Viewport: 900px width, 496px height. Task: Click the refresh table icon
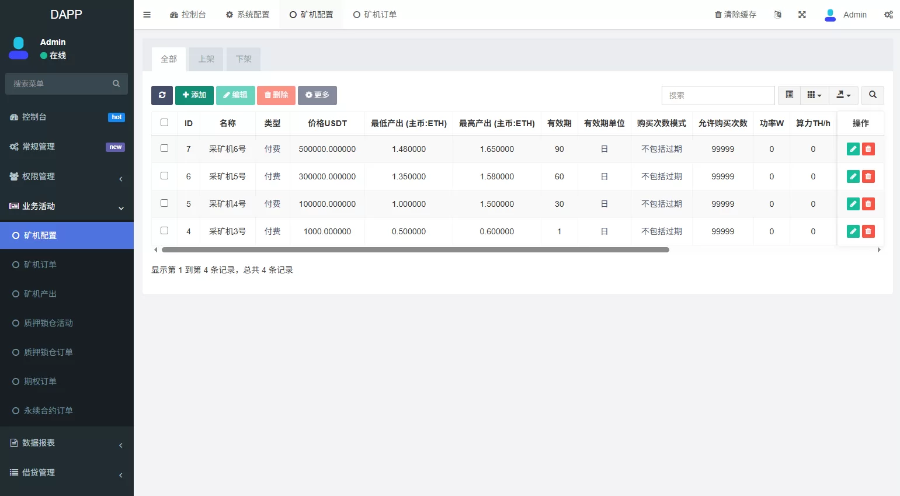(162, 95)
